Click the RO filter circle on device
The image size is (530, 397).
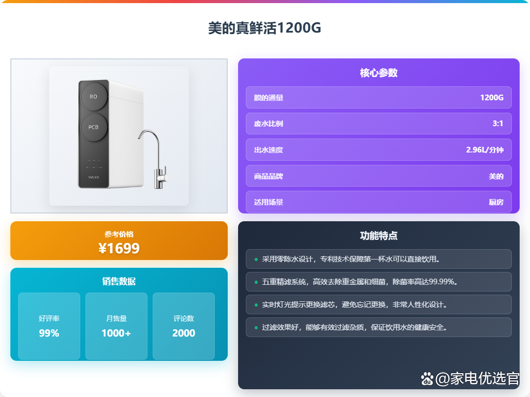(94, 97)
